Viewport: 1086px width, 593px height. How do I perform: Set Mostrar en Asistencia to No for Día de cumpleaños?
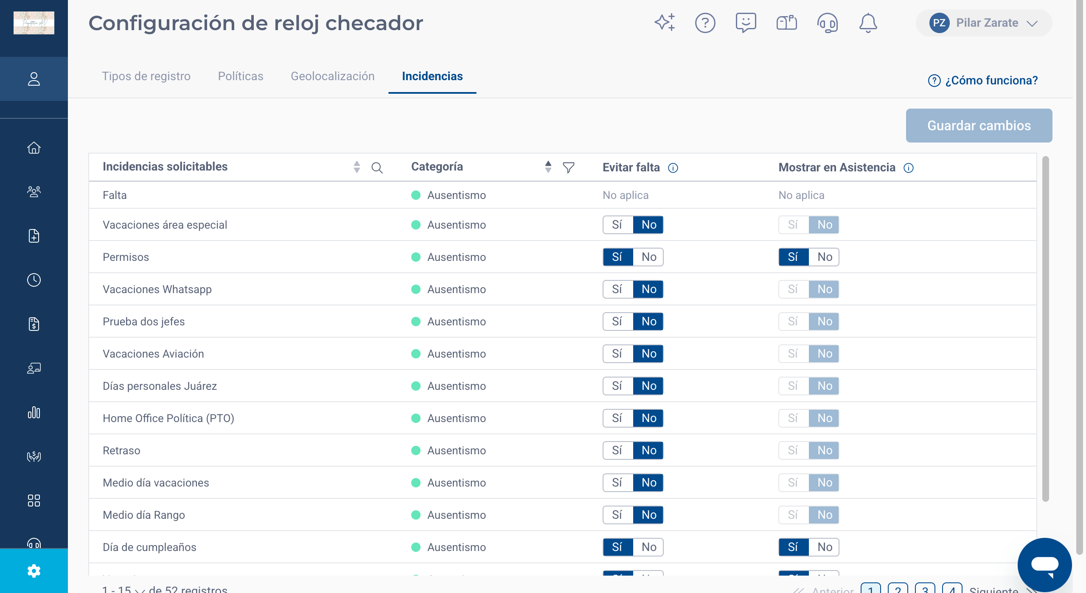tap(824, 547)
